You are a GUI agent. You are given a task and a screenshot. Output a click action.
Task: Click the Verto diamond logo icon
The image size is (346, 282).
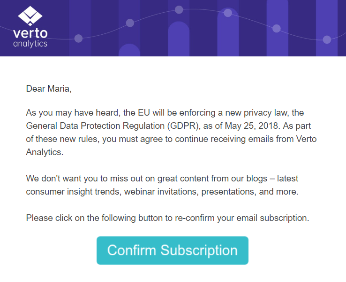click(30, 16)
